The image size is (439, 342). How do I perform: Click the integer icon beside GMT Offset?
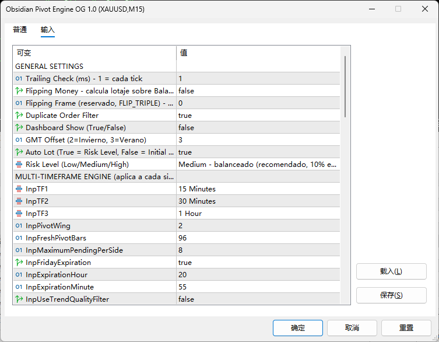click(x=19, y=140)
